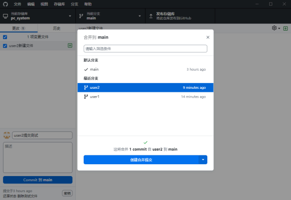Switch to the 历史 tab
The width and height of the screenshot is (291, 200).
click(57, 28)
